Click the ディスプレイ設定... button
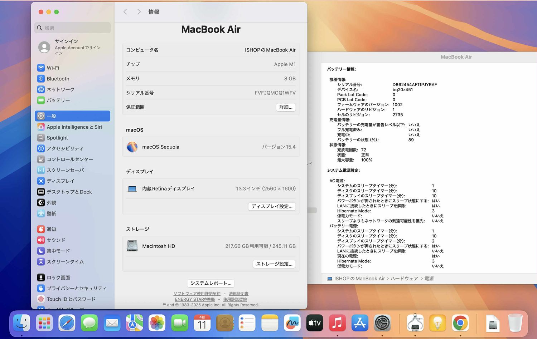Image resolution: width=537 pixels, height=339 pixels. coord(272,206)
